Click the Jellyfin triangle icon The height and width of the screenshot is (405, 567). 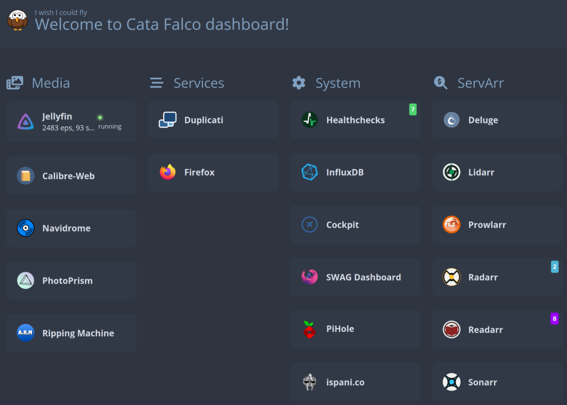[26, 121]
